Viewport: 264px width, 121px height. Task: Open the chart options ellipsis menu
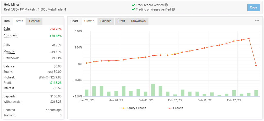click(257, 20)
